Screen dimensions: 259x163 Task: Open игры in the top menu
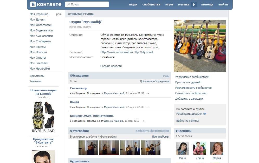[169, 4]
